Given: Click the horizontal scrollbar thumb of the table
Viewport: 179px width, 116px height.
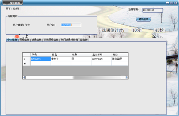Looking at the screenshot, I should pyautogui.click(x=73, y=77).
